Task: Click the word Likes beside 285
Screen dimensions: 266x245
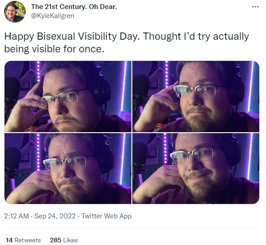Action: [70, 240]
